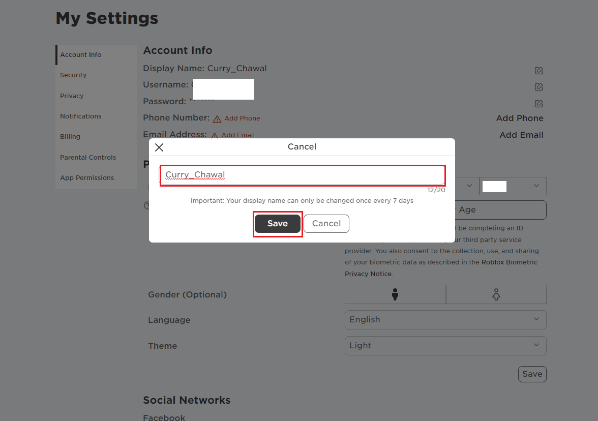Open the Account Info tab

pos(96,55)
